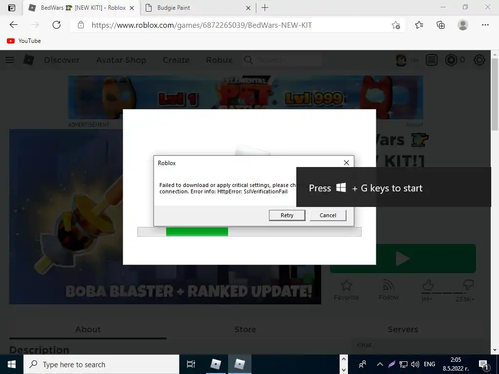Click Cancel in the Roblox error dialog

pos(328,215)
